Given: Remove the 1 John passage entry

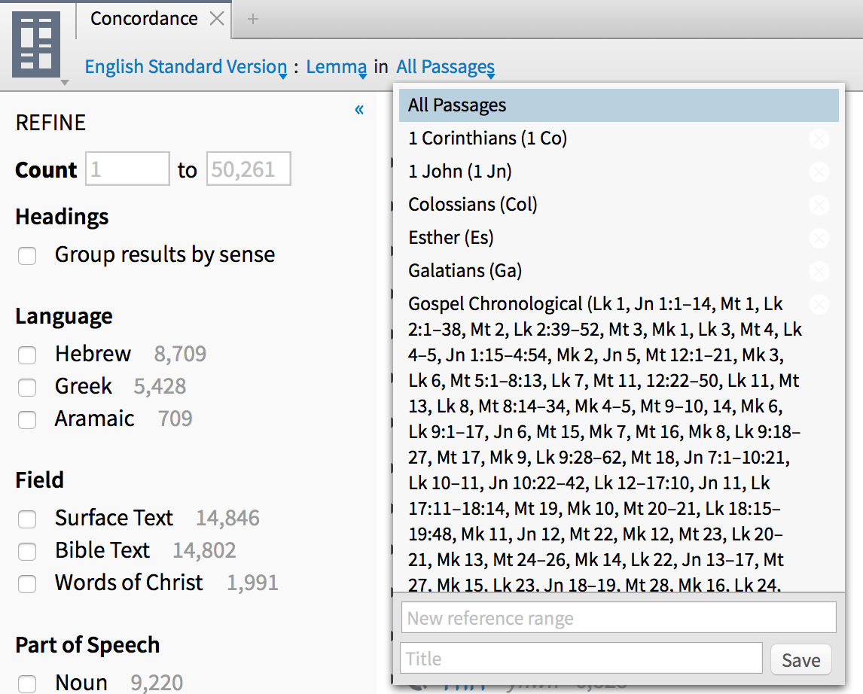Looking at the screenshot, I should tap(819, 172).
